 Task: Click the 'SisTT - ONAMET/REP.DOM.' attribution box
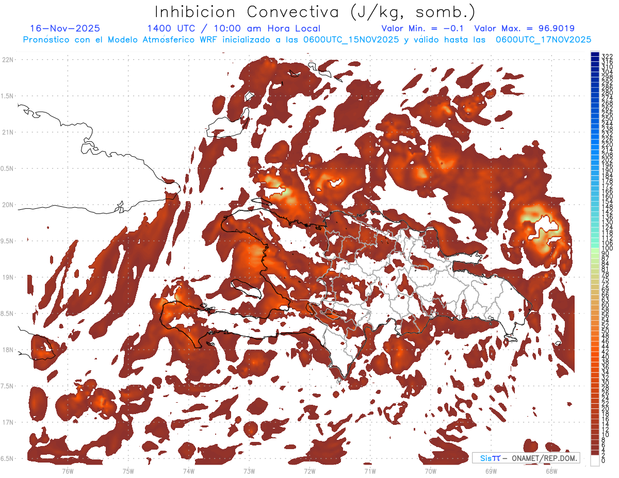[526, 458]
